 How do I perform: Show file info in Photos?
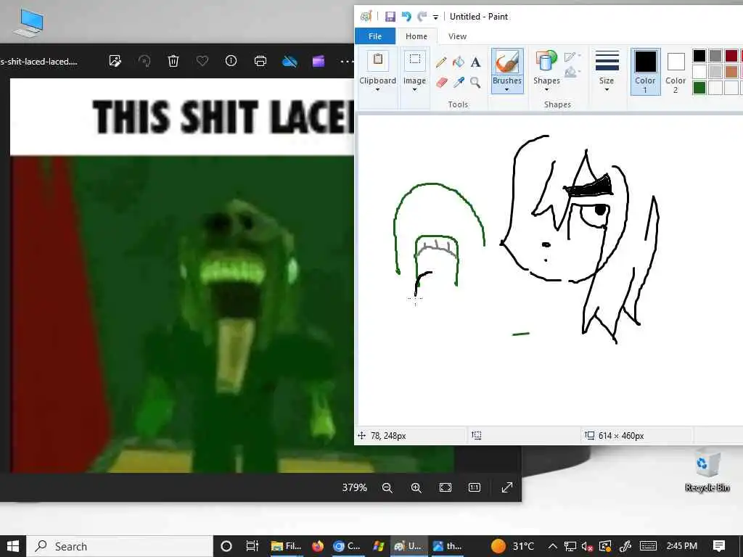point(231,61)
